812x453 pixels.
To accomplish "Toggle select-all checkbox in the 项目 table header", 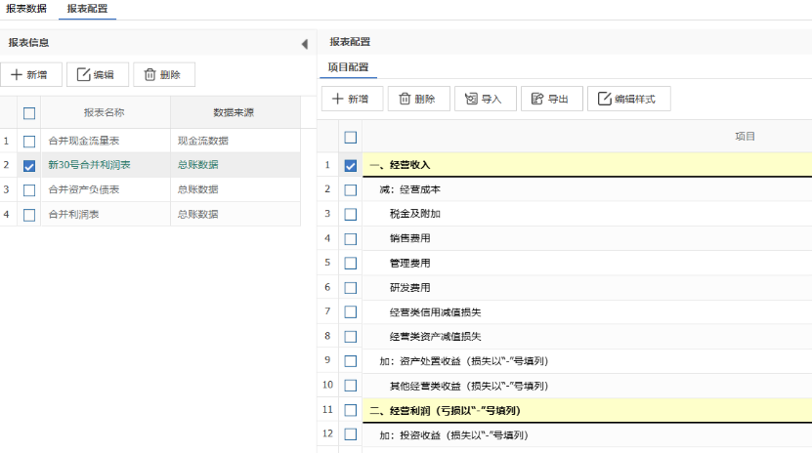I will (351, 137).
